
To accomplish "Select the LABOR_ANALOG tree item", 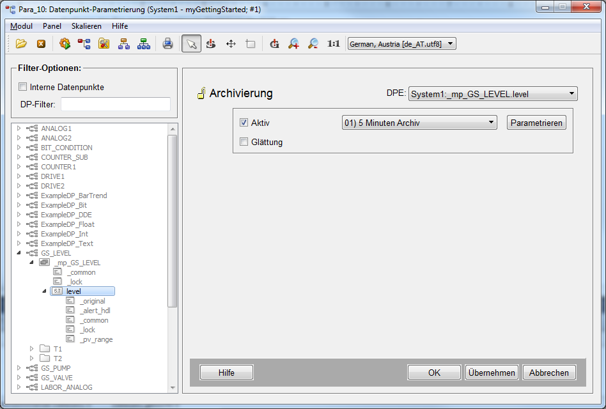I will (x=66, y=387).
